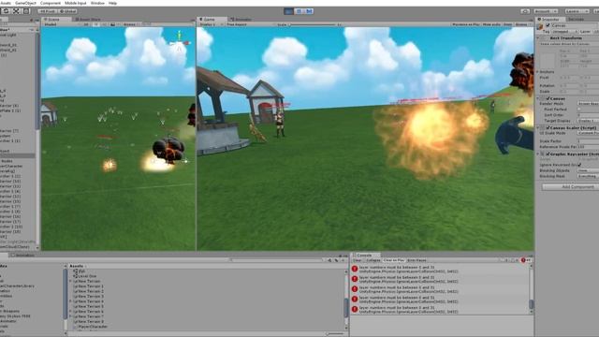This screenshot has height=337, width=599.
Task: Switch to the Asset Store tab
Action: [88, 19]
